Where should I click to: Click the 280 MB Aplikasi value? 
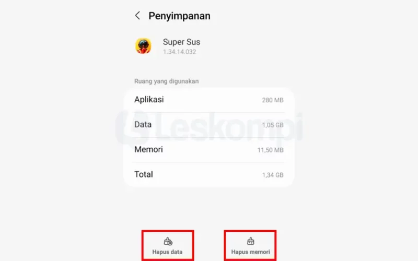click(x=273, y=100)
